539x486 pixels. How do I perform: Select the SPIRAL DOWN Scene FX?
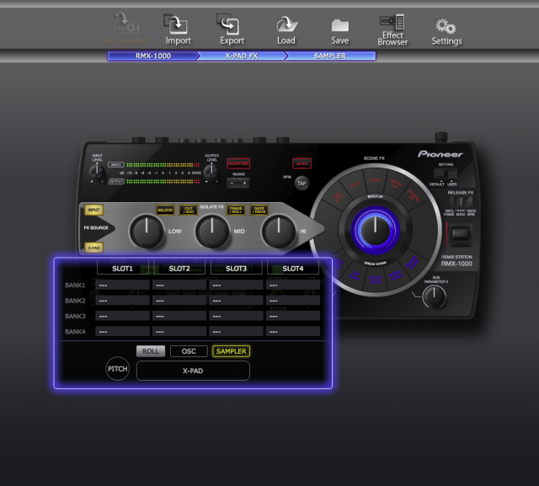(395, 275)
